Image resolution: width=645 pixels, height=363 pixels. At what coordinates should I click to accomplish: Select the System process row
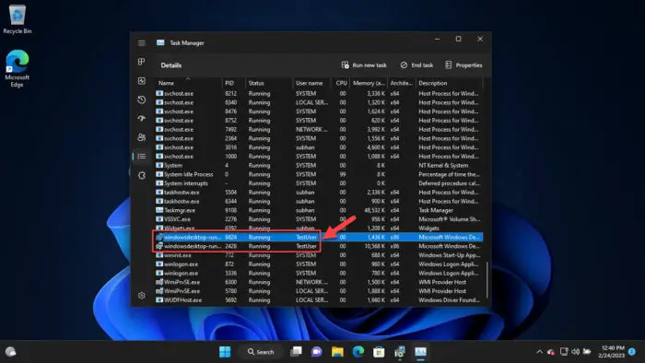coord(319,165)
